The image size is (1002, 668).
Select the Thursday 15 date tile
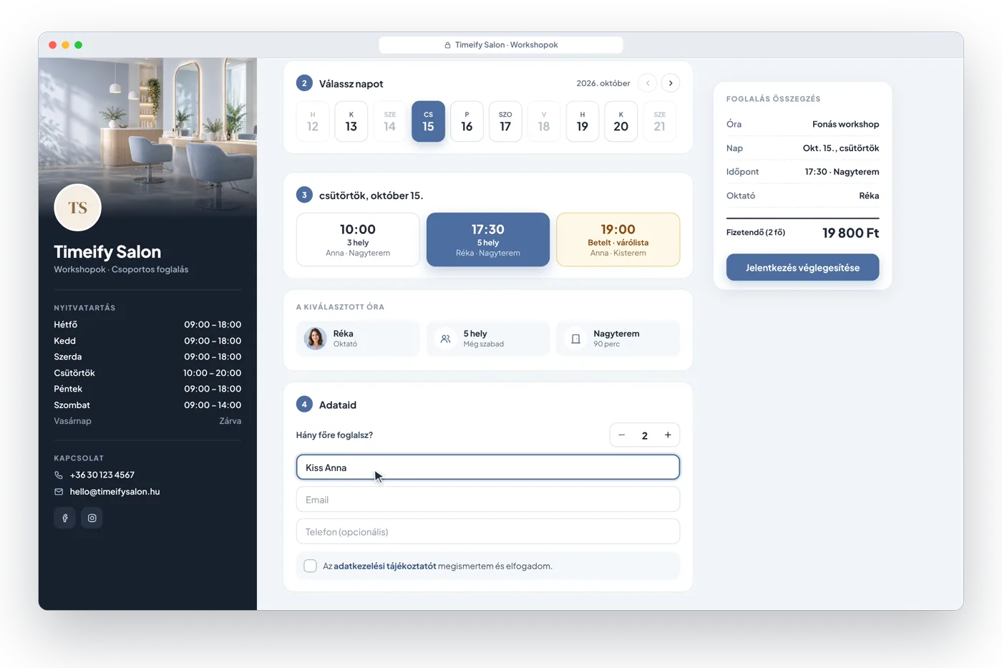[428, 121]
